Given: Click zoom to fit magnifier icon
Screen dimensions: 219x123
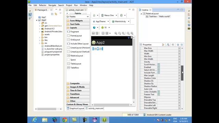Looking at the screenshot, I should [119, 33].
